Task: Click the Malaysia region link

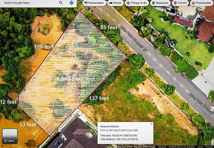Action: [x=162, y=147]
